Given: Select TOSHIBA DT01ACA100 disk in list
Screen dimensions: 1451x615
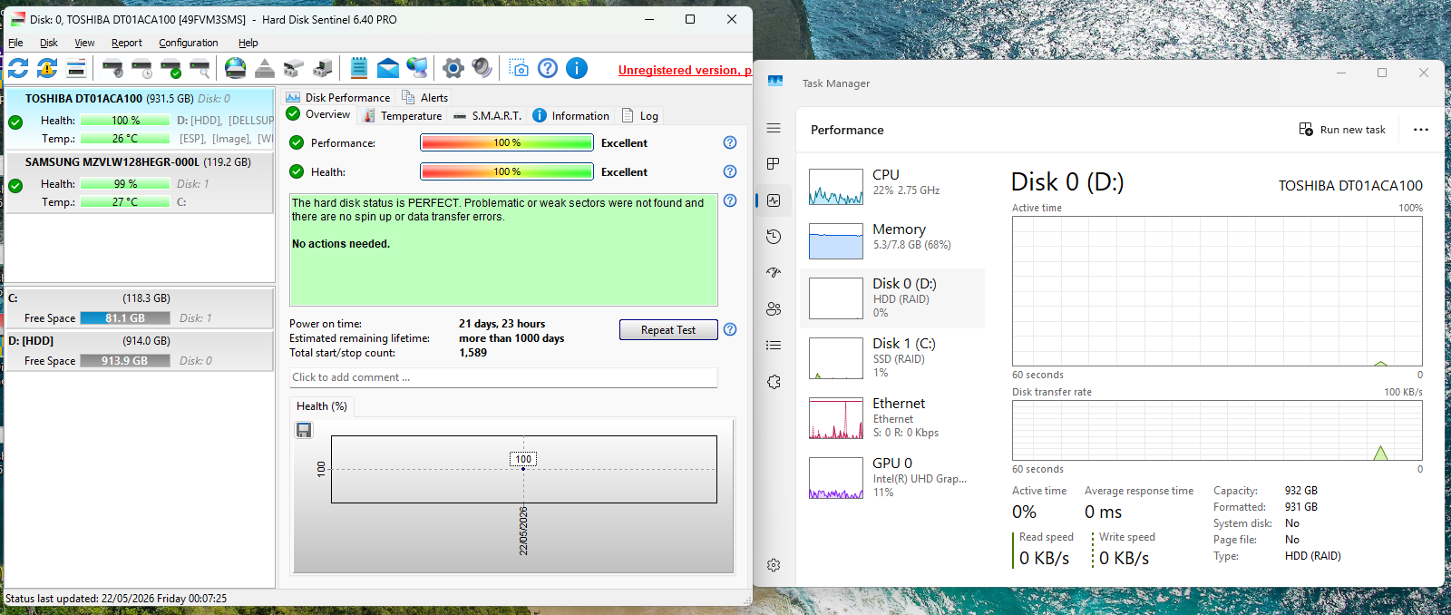Looking at the screenshot, I should [140, 119].
